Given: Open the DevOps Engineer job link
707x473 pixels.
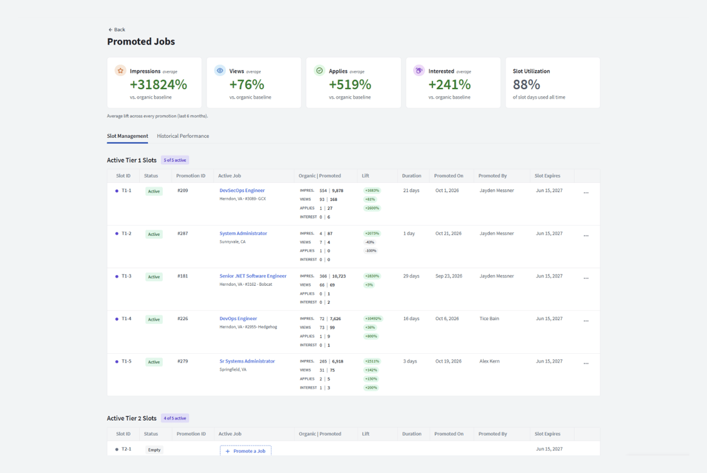Looking at the screenshot, I should [238, 319].
